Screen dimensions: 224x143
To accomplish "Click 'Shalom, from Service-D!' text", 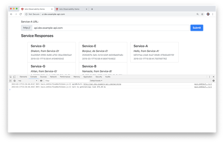I will [x=45, y=51].
